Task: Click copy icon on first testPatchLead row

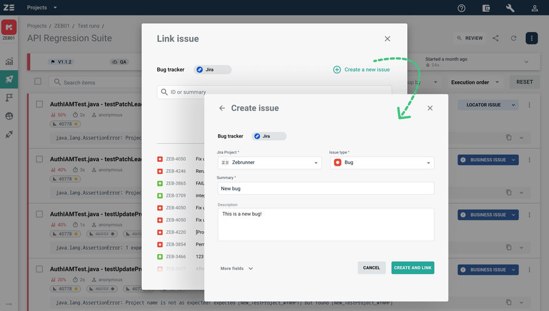Action: (x=509, y=137)
